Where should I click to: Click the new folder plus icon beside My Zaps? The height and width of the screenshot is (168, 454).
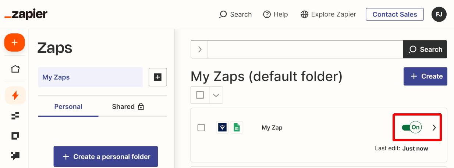coord(158,77)
